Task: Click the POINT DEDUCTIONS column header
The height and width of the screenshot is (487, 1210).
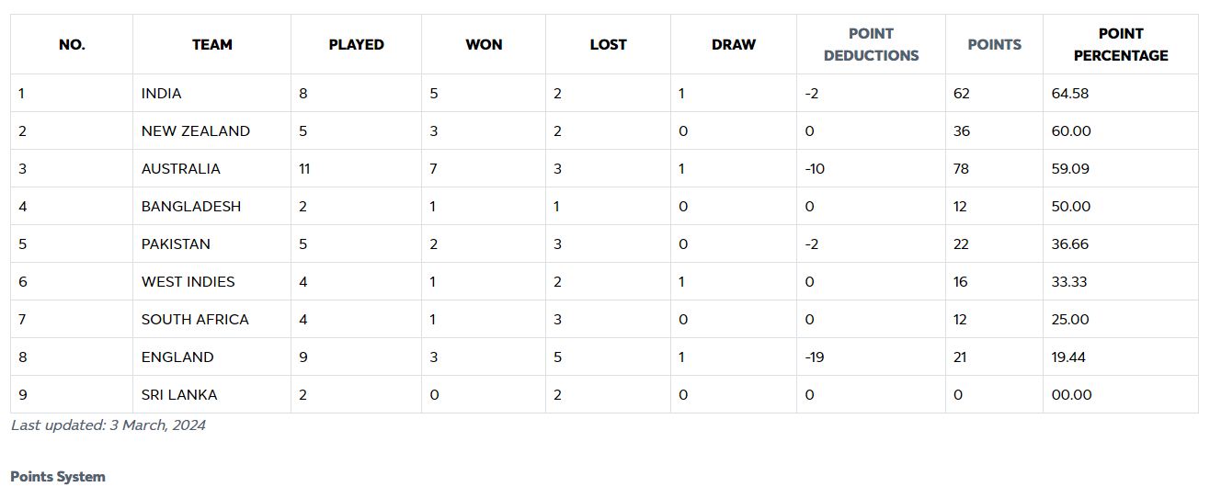Action: 871,44
